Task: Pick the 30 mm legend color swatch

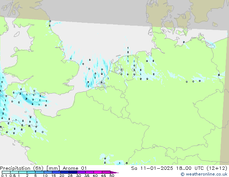Action: [x=83, y=172]
